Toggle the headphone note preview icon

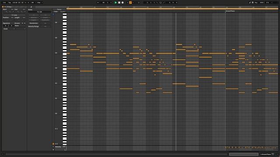53,14
